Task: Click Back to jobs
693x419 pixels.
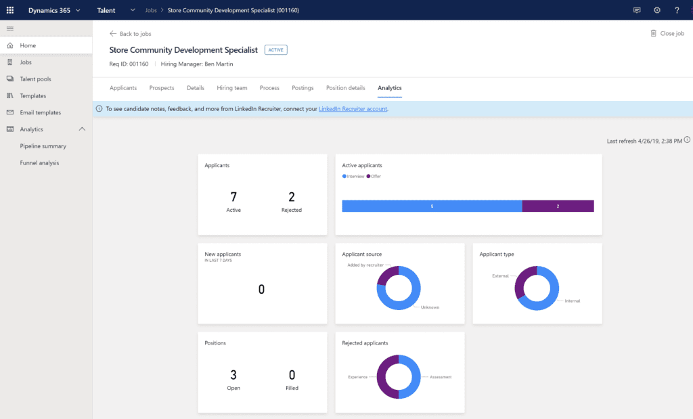Action: [x=131, y=33]
